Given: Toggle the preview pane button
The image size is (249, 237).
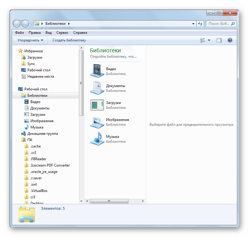Looking at the screenshot, I should point(219,40).
